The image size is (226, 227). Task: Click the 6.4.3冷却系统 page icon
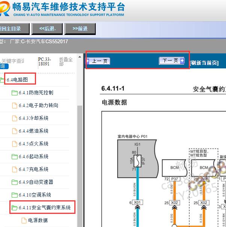pyautogui.click(x=15, y=118)
